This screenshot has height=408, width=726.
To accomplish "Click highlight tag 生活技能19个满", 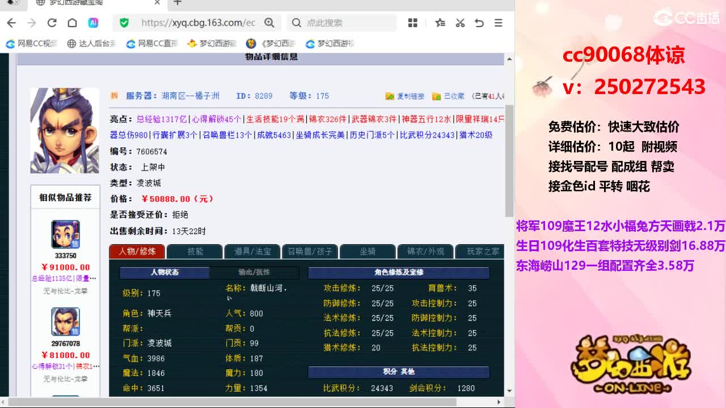I will [x=275, y=119].
